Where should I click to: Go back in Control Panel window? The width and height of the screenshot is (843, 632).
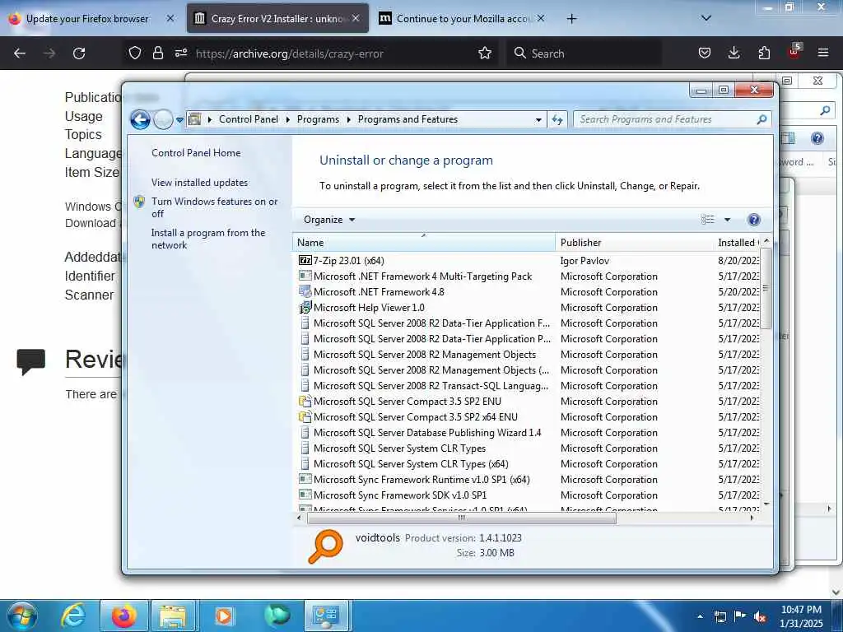click(x=140, y=119)
